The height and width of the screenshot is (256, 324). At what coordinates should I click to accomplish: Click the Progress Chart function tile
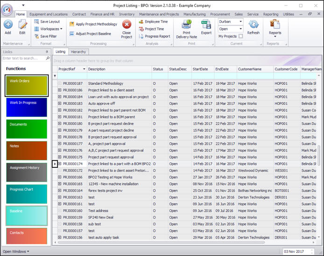[x=26, y=194]
